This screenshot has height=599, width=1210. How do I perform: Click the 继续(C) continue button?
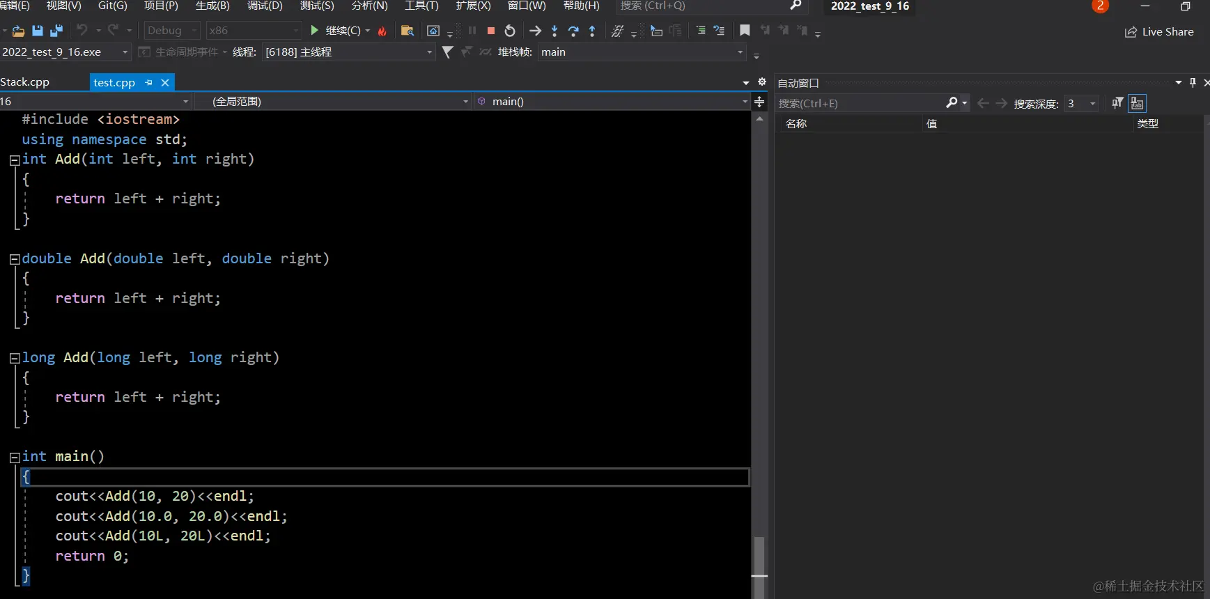point(335,31)
